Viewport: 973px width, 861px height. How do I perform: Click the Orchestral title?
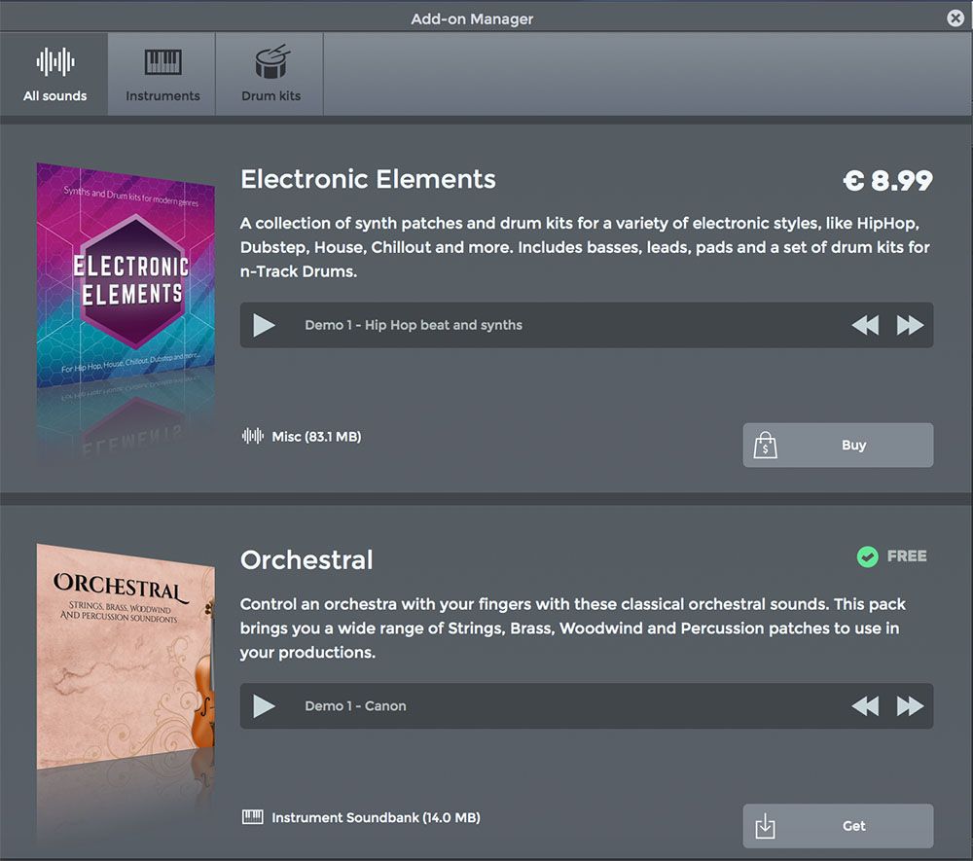pyautogui.click(x=306, y=560)
